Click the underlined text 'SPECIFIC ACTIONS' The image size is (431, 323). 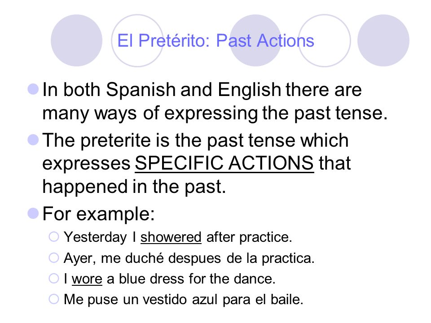click(224, 163)
